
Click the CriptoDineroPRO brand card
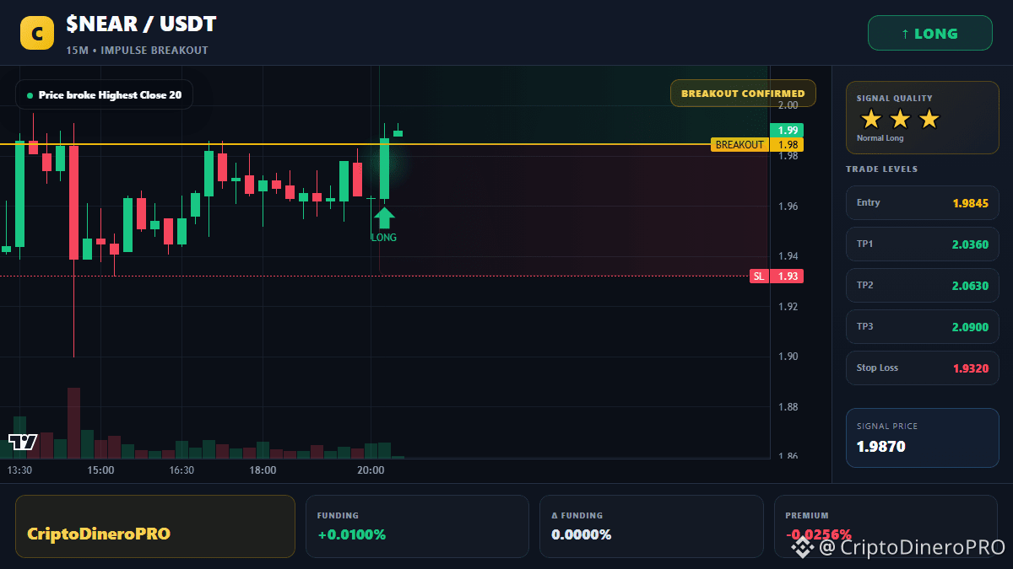point(155,526)
